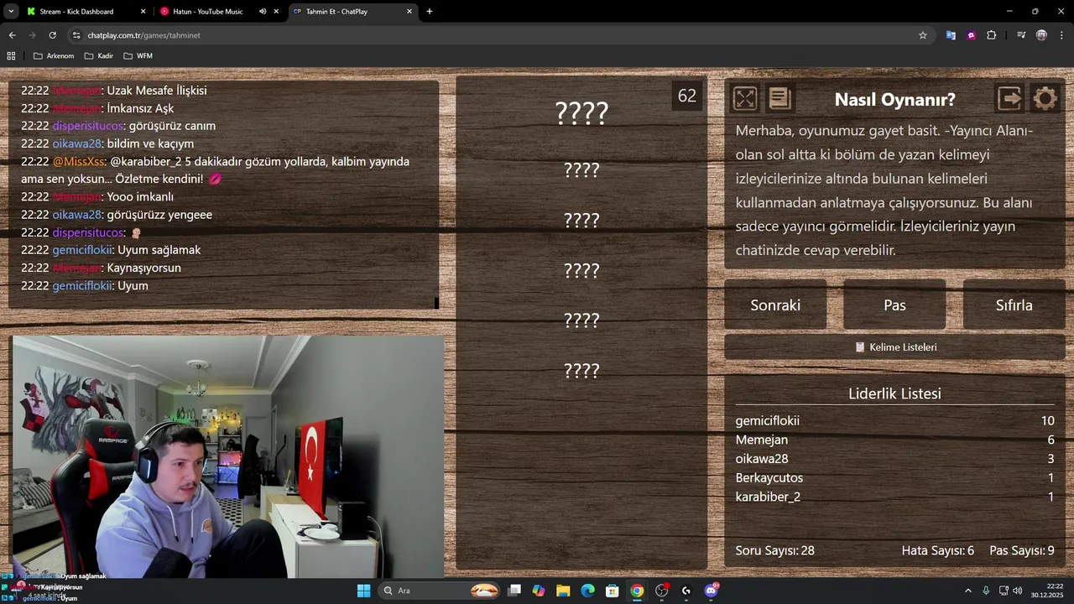The height and width of the screenshot is (604, 1074).
Task: Go back with the browser back arrow
Action: pyautogui.click(x=12, y=35)
